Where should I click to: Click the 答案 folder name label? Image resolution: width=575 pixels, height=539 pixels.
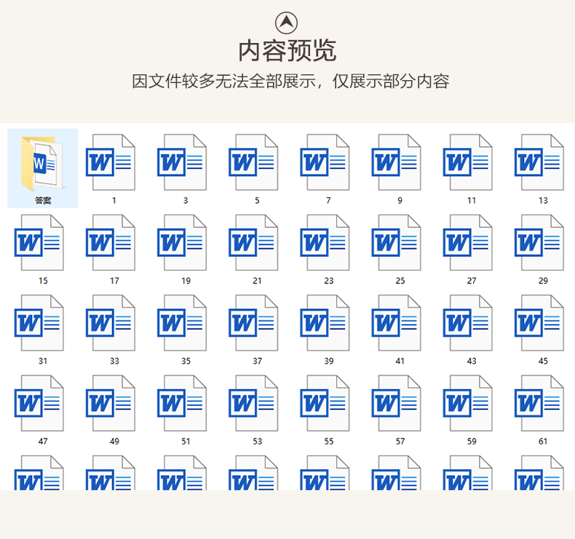[x=43, y=200]
